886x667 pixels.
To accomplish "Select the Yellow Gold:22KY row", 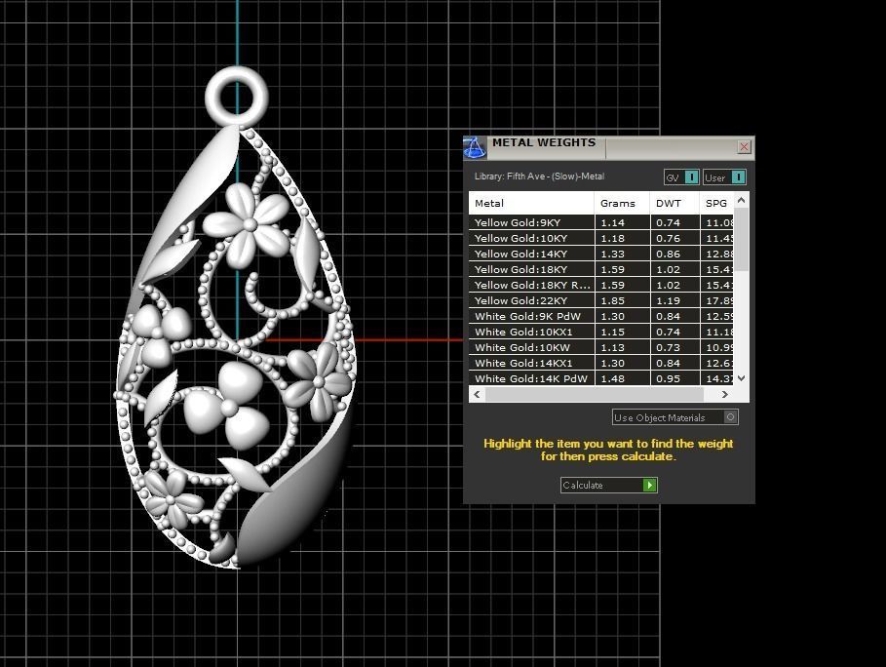I will point(601,300).
